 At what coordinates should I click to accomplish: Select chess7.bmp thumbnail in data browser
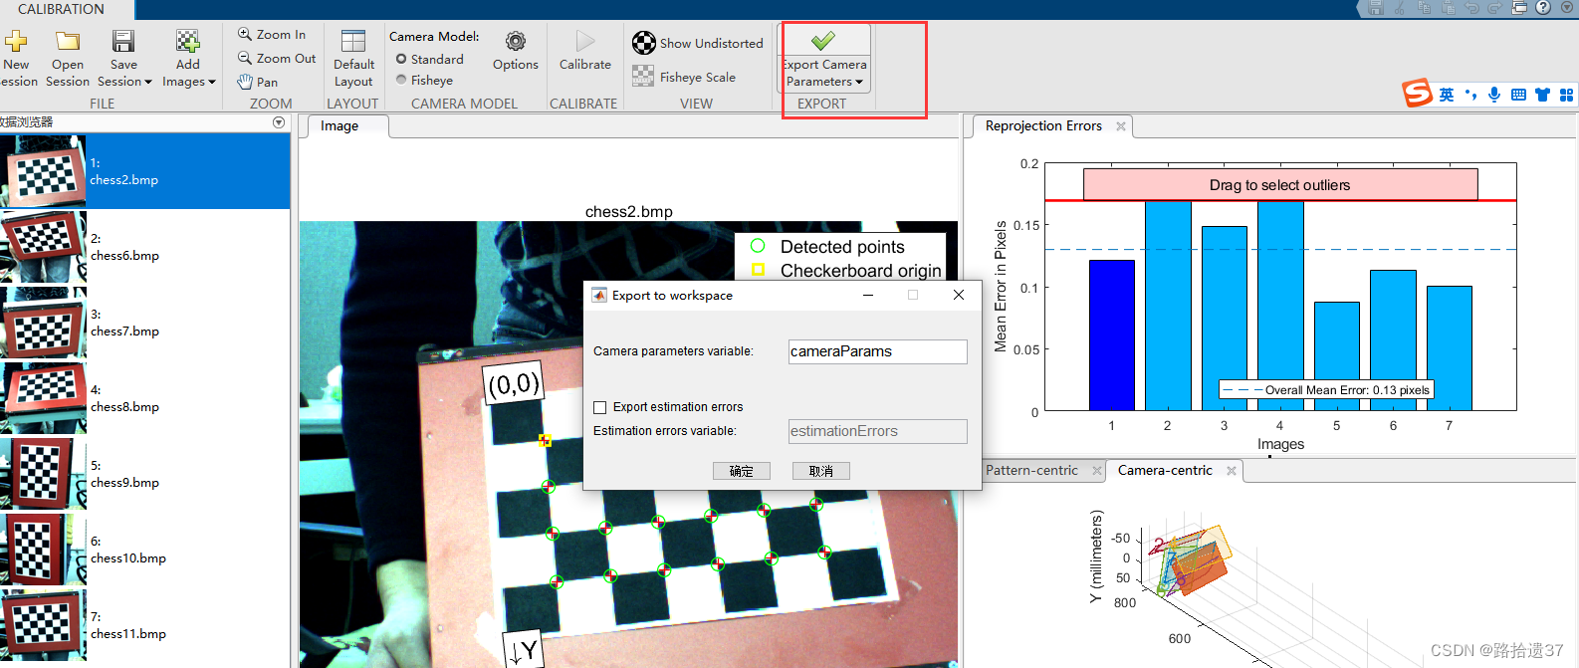[x=43, y=323]
